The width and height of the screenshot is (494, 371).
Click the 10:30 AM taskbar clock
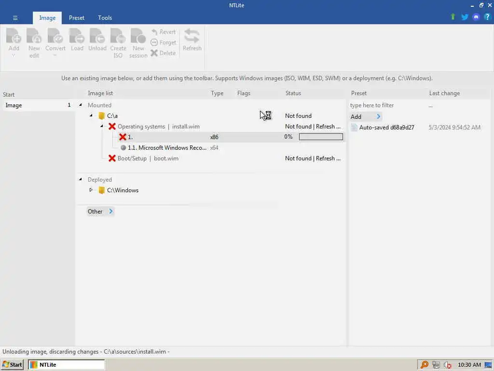pos(469,365)
